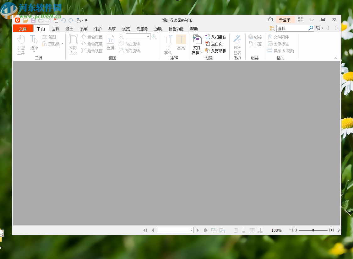Create new blank PDF from quick toolbar
Screen dimensions: 353x259
coord(56,20)
